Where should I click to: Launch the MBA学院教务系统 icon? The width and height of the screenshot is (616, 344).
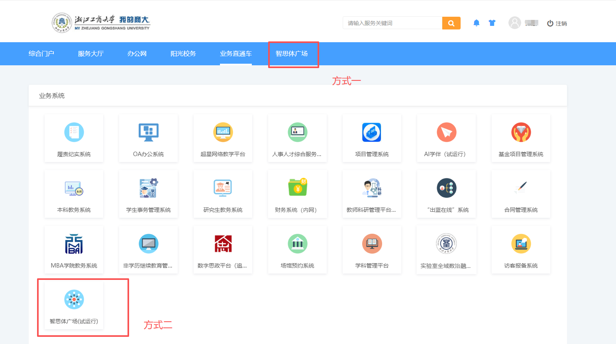(x=74, y=244)
